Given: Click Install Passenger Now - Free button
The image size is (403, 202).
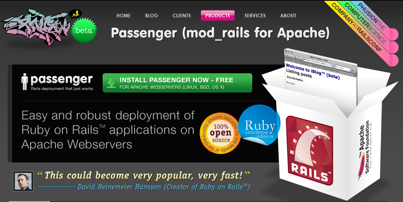Looking at the screenshot, I should (177, 83).
